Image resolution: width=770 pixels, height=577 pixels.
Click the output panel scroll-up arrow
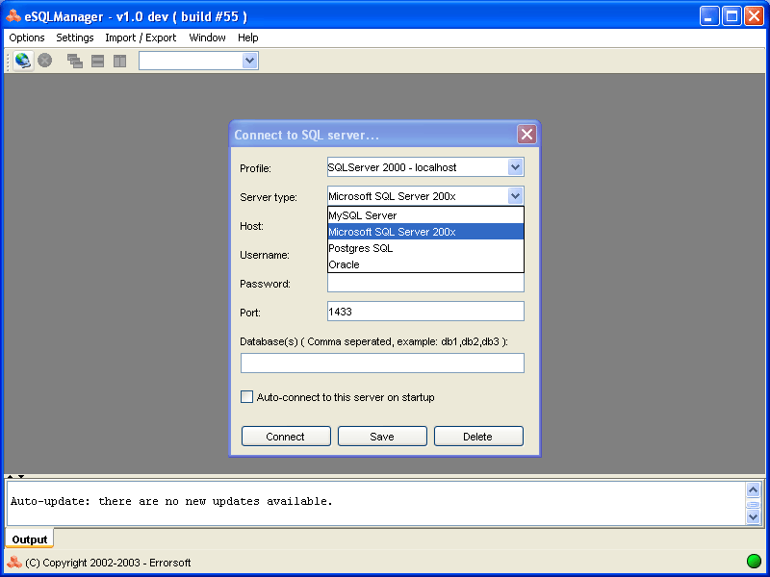tap(753, 489)
